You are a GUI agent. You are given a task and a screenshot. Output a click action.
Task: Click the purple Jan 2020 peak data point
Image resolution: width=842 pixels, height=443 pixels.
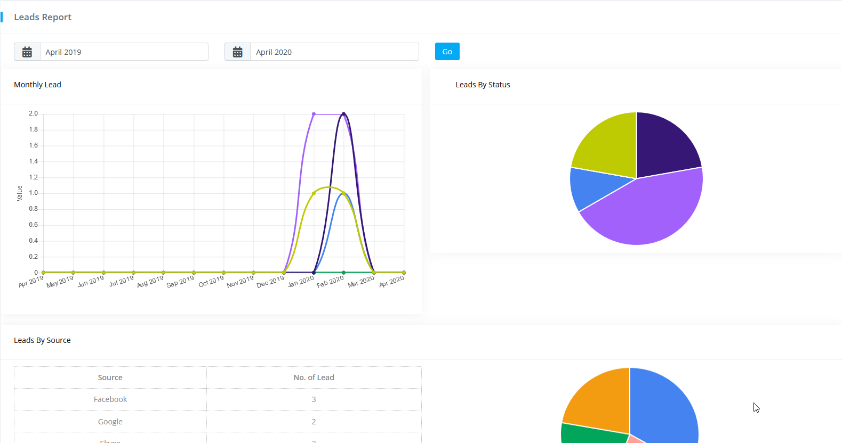[314, 114]
